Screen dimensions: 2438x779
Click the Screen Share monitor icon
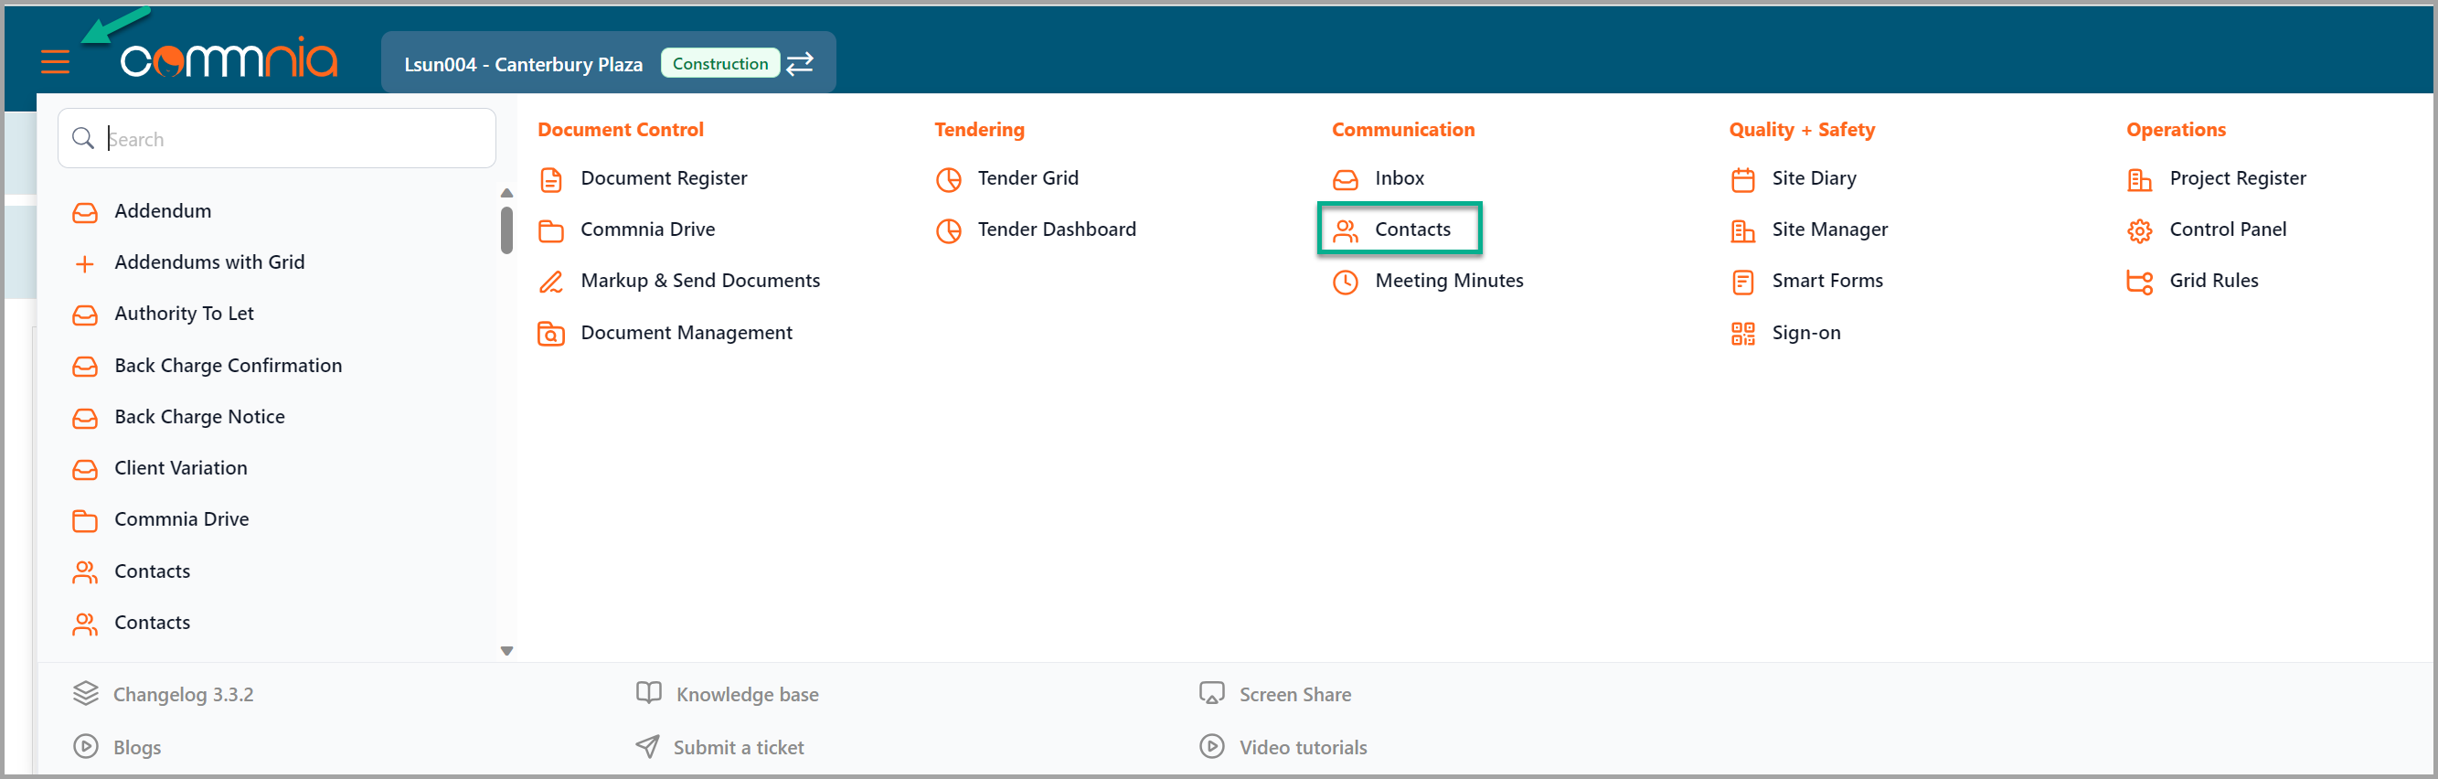pyautogui.click(x=1211, y=693)
